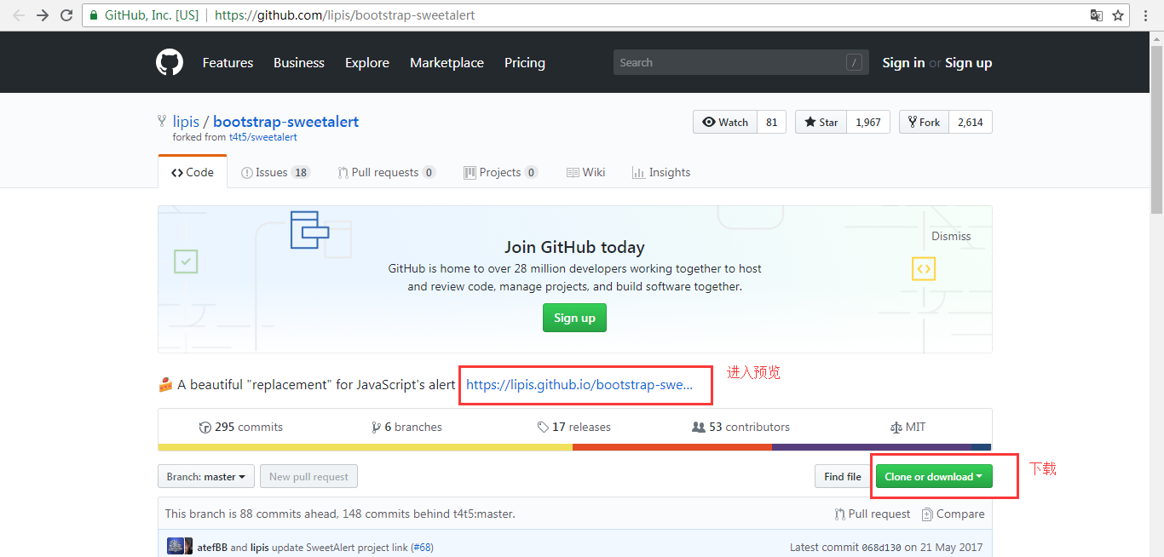Click the Watch button
Image resolution: width=1164 pixels, height=557 pixels.
point(724,122)
